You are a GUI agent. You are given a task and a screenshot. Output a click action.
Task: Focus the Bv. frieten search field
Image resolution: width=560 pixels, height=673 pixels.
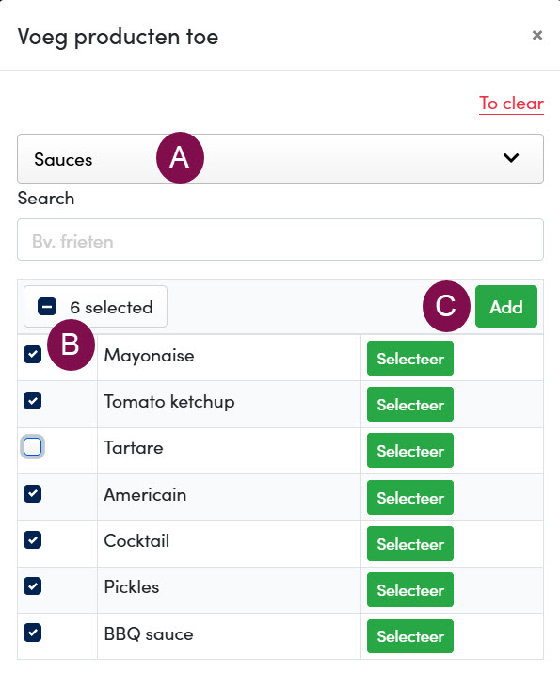click(280, 239)
